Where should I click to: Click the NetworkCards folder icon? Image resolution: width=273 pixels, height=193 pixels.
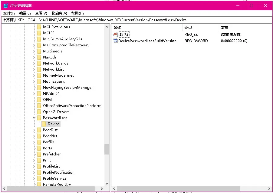pyautogui.click(x=39, y=63)
